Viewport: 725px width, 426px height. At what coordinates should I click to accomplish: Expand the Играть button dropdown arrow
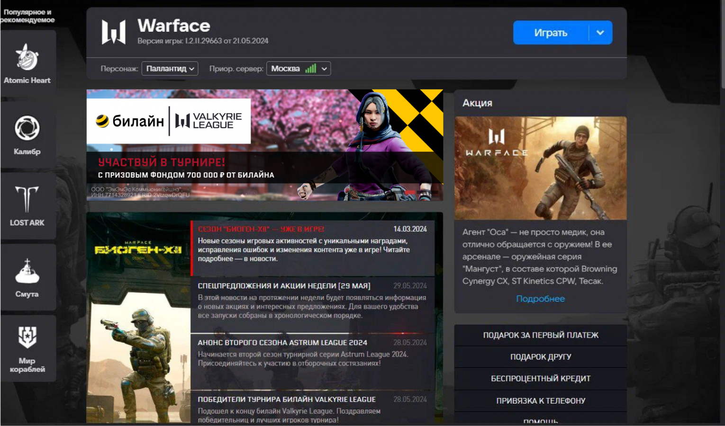tap(600, 33)
